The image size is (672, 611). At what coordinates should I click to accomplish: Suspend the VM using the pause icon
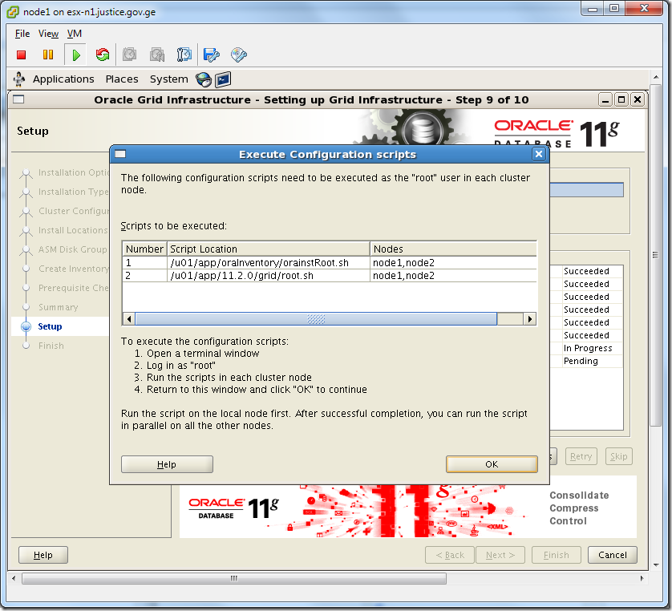49,55
